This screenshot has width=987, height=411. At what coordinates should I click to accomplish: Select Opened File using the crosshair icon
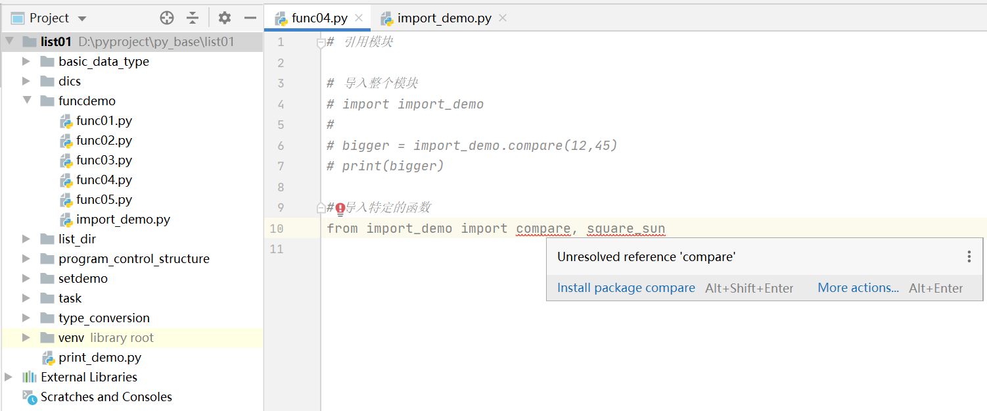click(x=166, y=18)
